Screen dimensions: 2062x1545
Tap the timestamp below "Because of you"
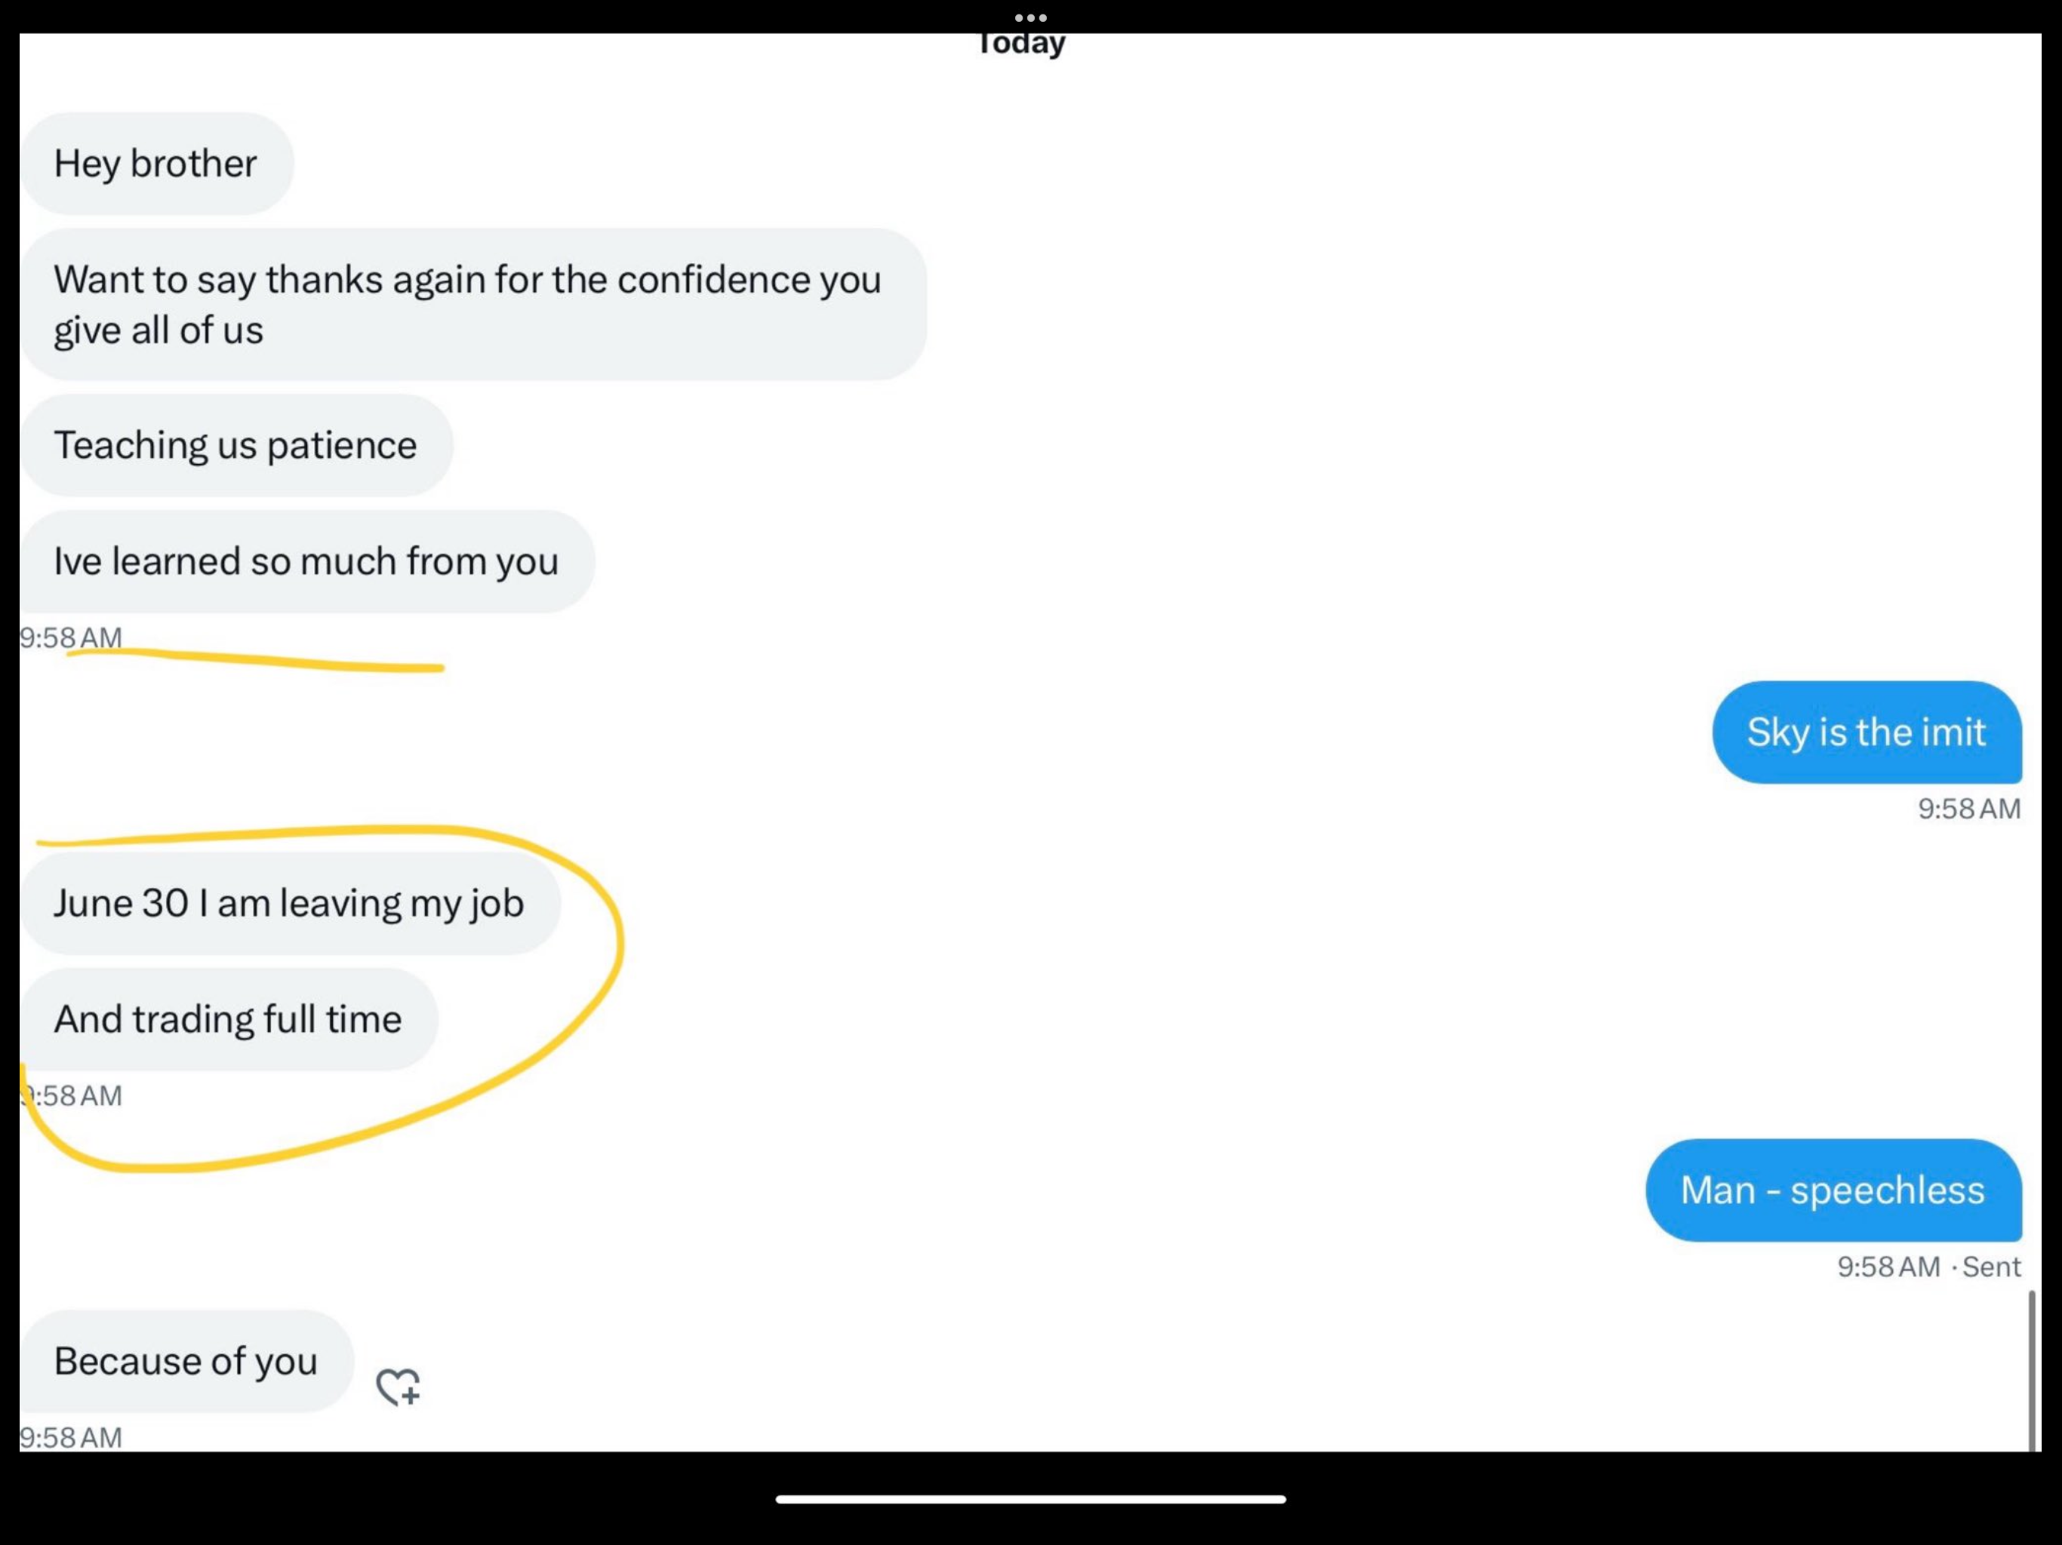click(71, 1438)
